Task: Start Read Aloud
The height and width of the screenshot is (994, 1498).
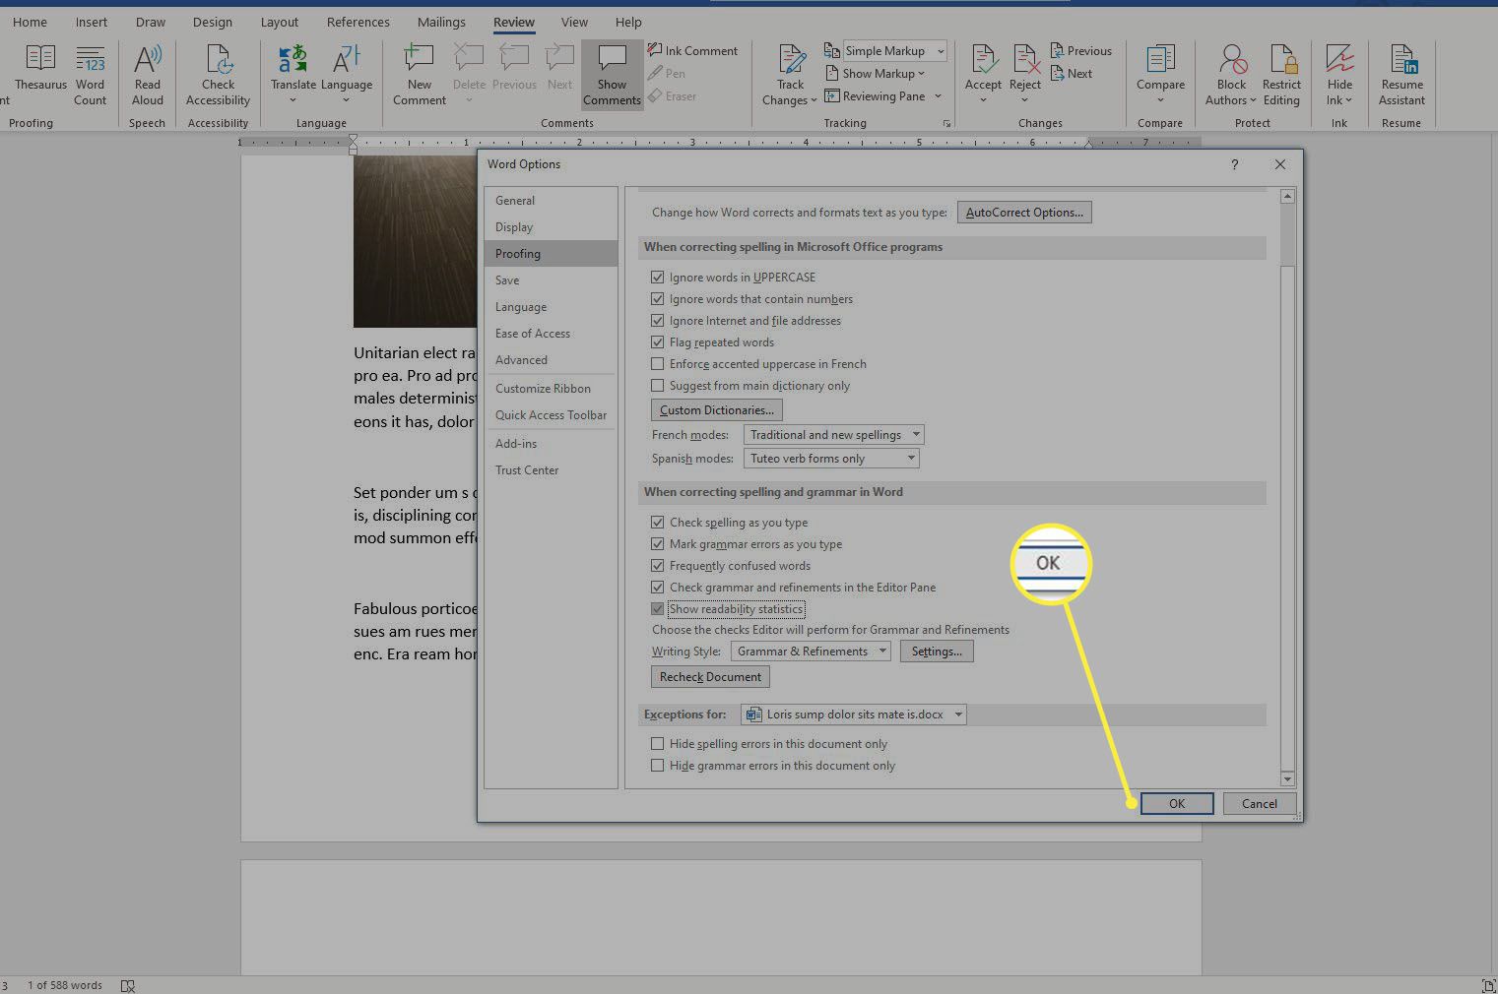Action: 148,74
